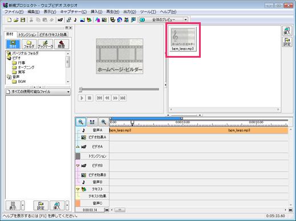Open the 全体のプレビュー dropdown
Image resolution: width=296 pixels, height=221 pixels.
pos(185,19)
